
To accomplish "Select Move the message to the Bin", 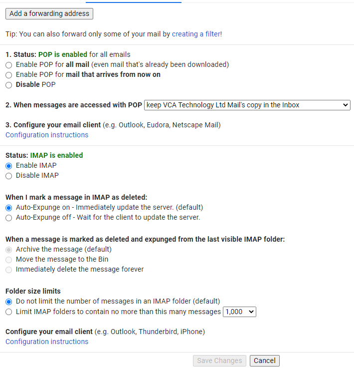I will [x=9, y=259].
